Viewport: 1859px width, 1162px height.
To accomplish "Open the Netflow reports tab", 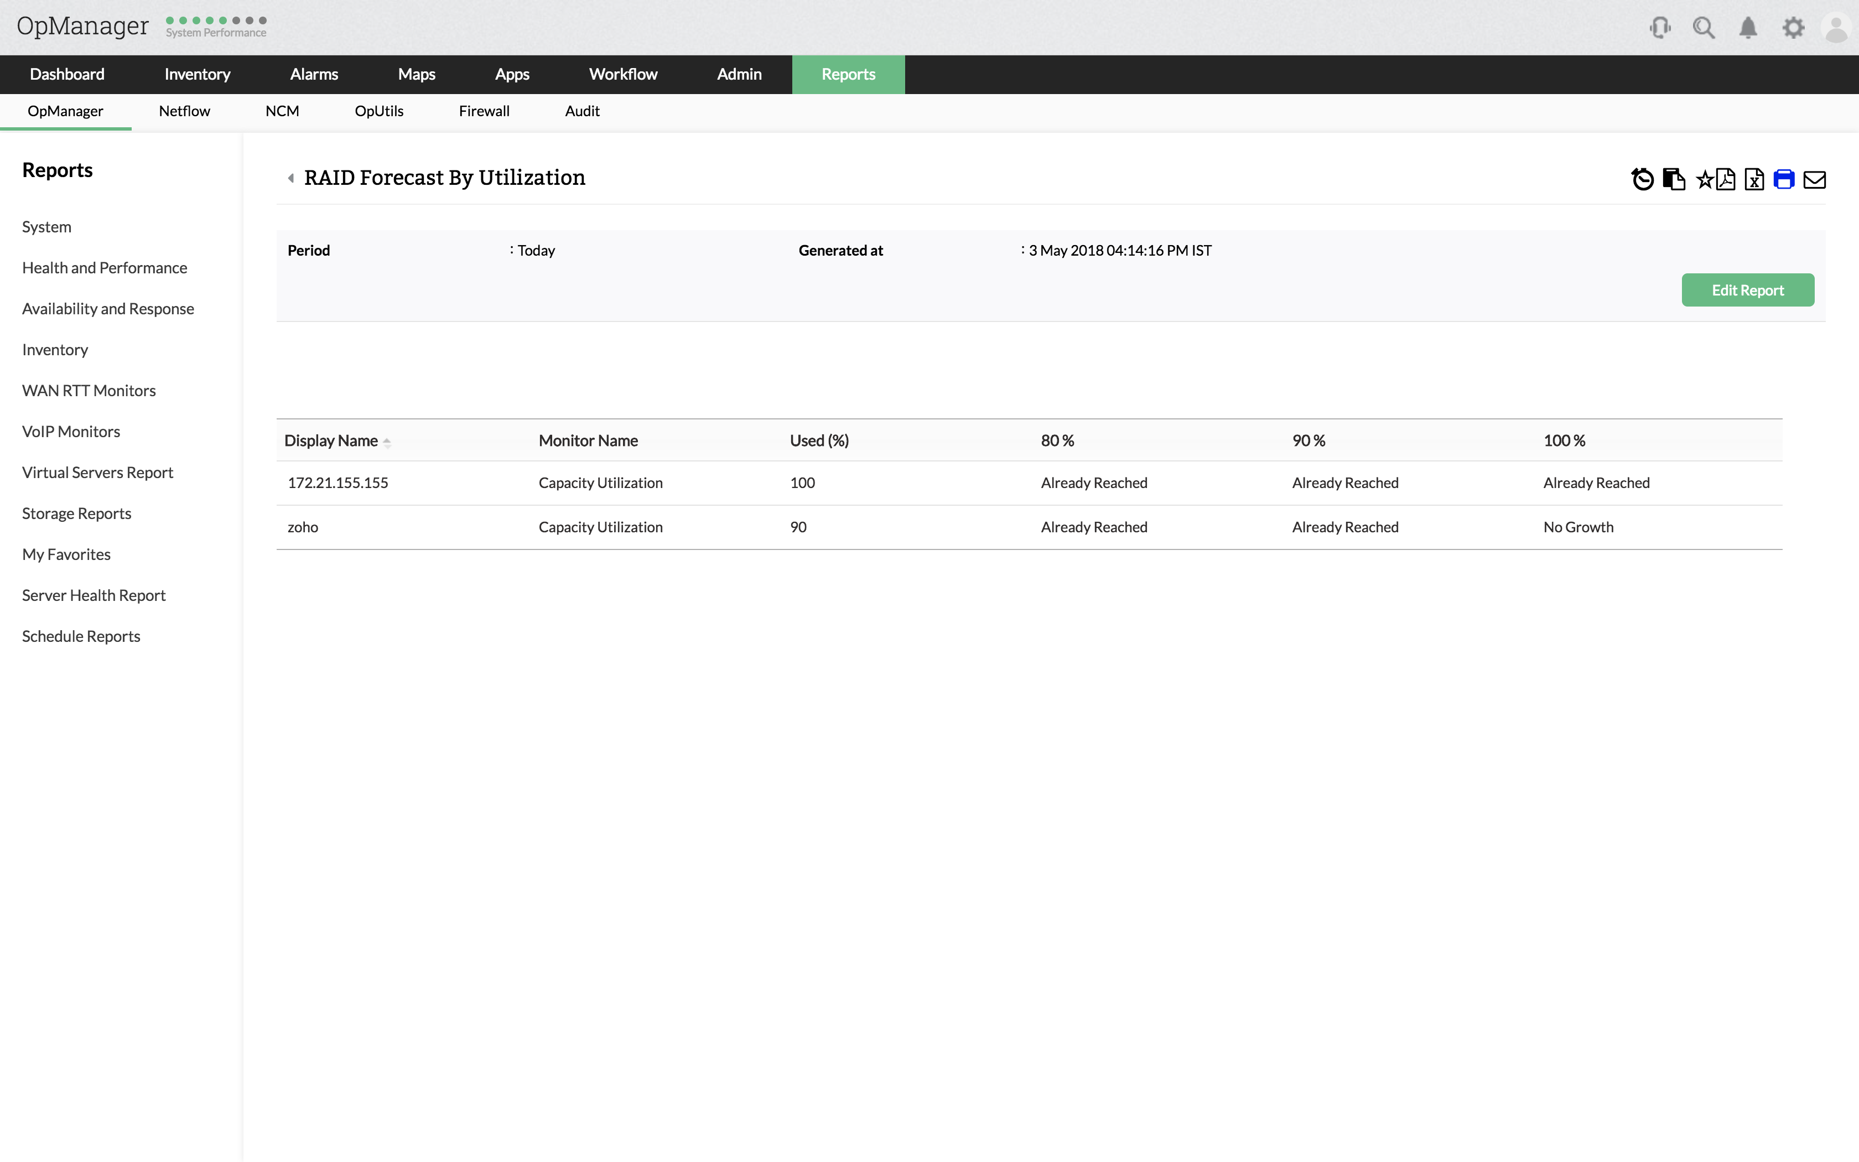I will point(184,111).
